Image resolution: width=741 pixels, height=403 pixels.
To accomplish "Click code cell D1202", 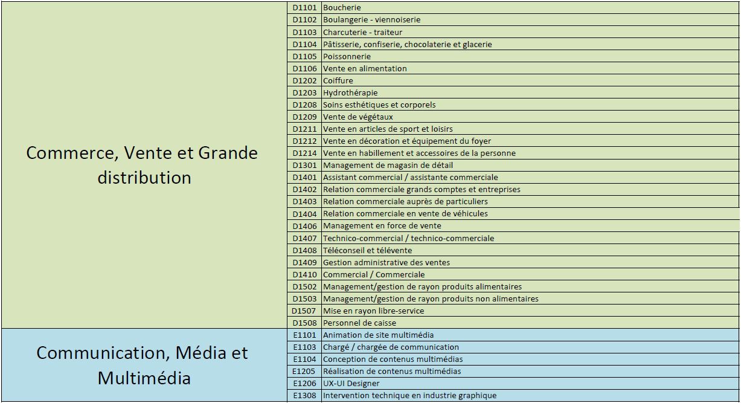I will [304, 80].
